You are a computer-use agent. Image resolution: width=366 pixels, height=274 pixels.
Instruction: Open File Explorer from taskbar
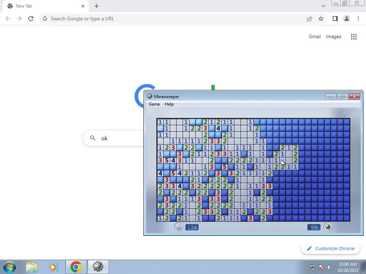[x=32, y=267]
